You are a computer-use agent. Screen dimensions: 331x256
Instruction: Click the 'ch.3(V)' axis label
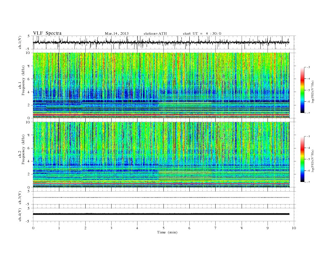20,198
